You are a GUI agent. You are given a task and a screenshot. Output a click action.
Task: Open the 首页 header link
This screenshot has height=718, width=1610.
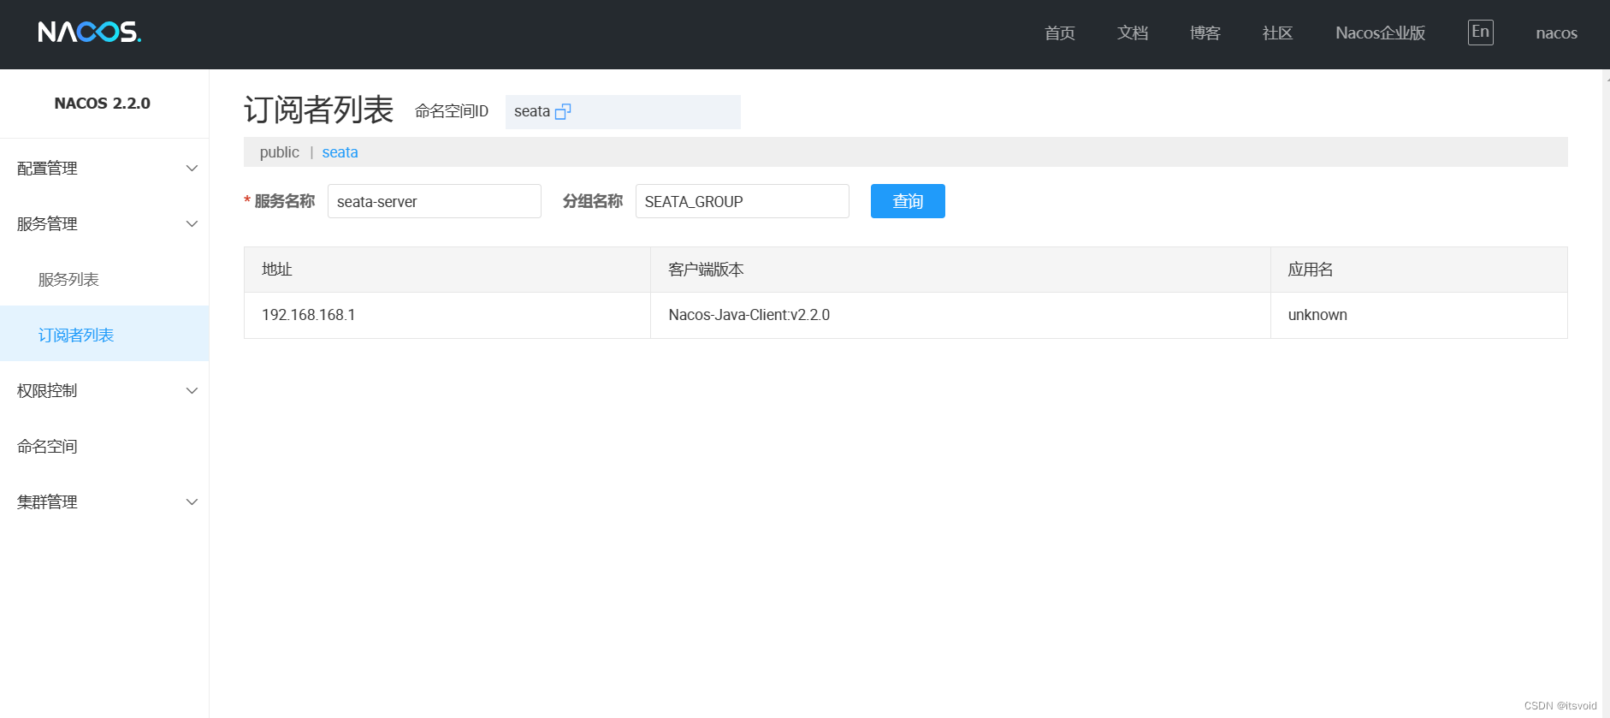tap(1060, 33)
